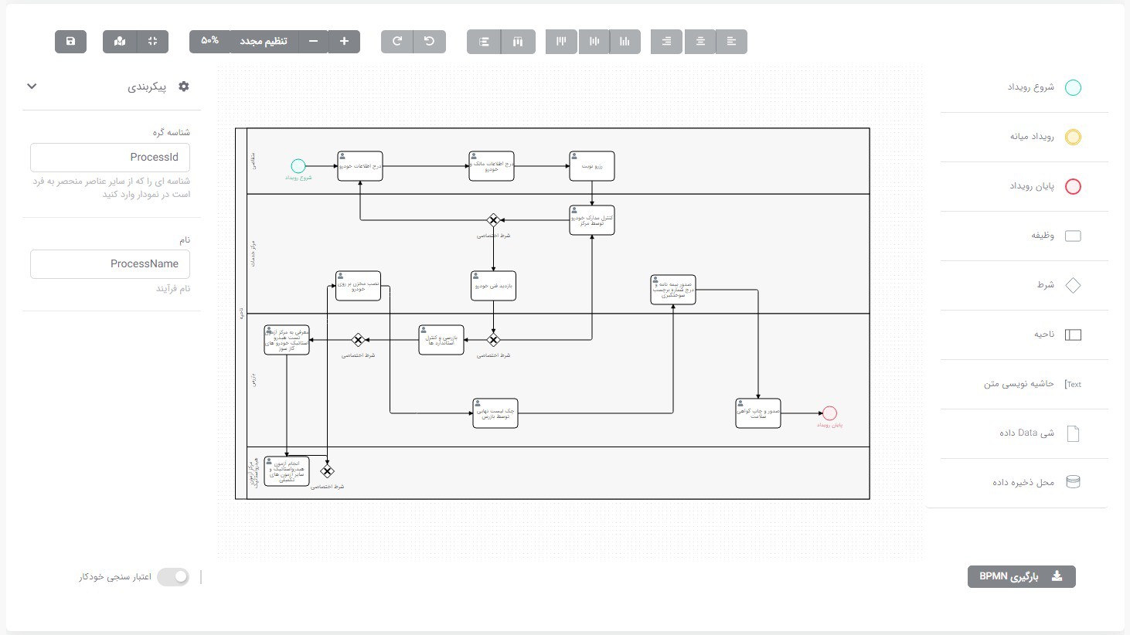Focus the ProcessName text field
1130x635 pixels.
click(x=110, y=264)
